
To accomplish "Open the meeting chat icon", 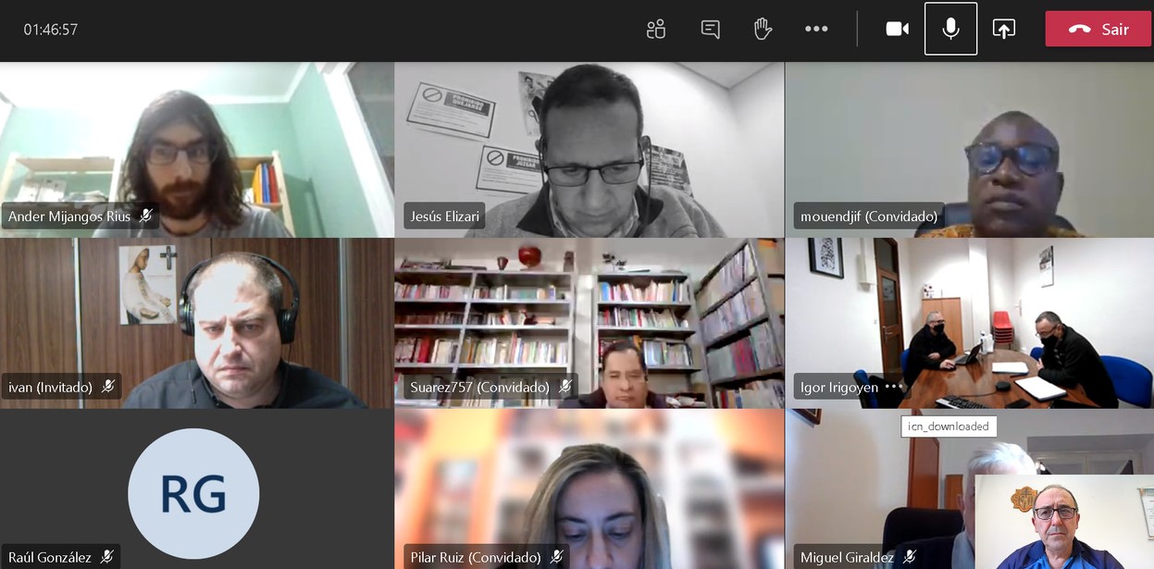I will [x=711, y=29].
